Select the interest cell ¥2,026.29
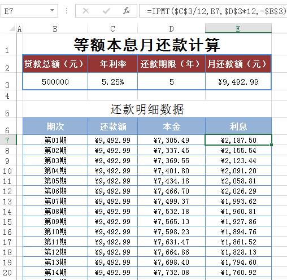This screenshot has height=280, width=287. (238, 191)
